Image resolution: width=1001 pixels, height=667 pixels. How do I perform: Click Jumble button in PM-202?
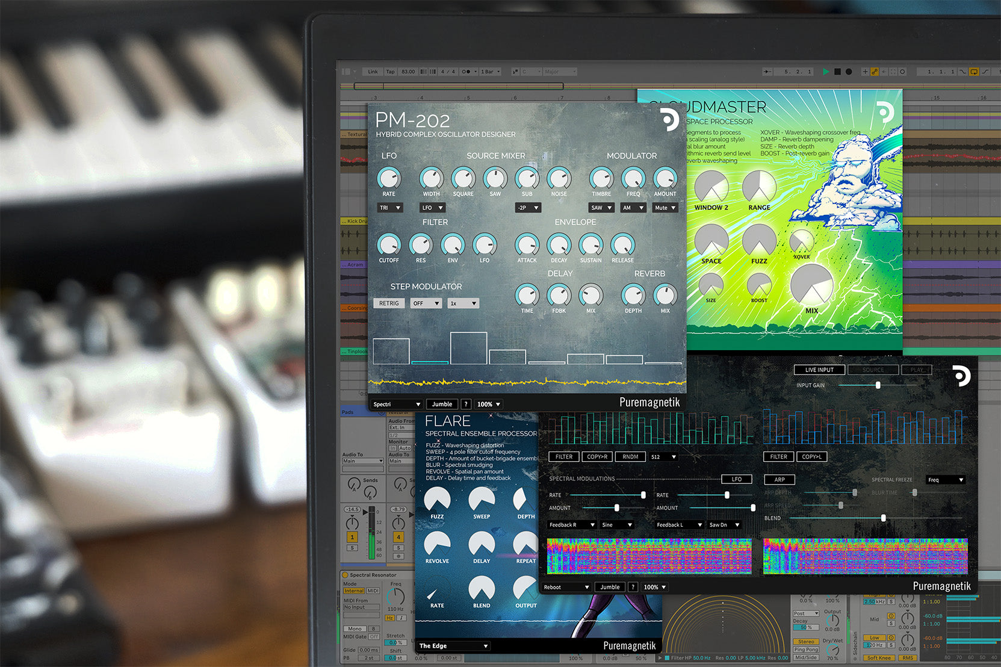442,404
